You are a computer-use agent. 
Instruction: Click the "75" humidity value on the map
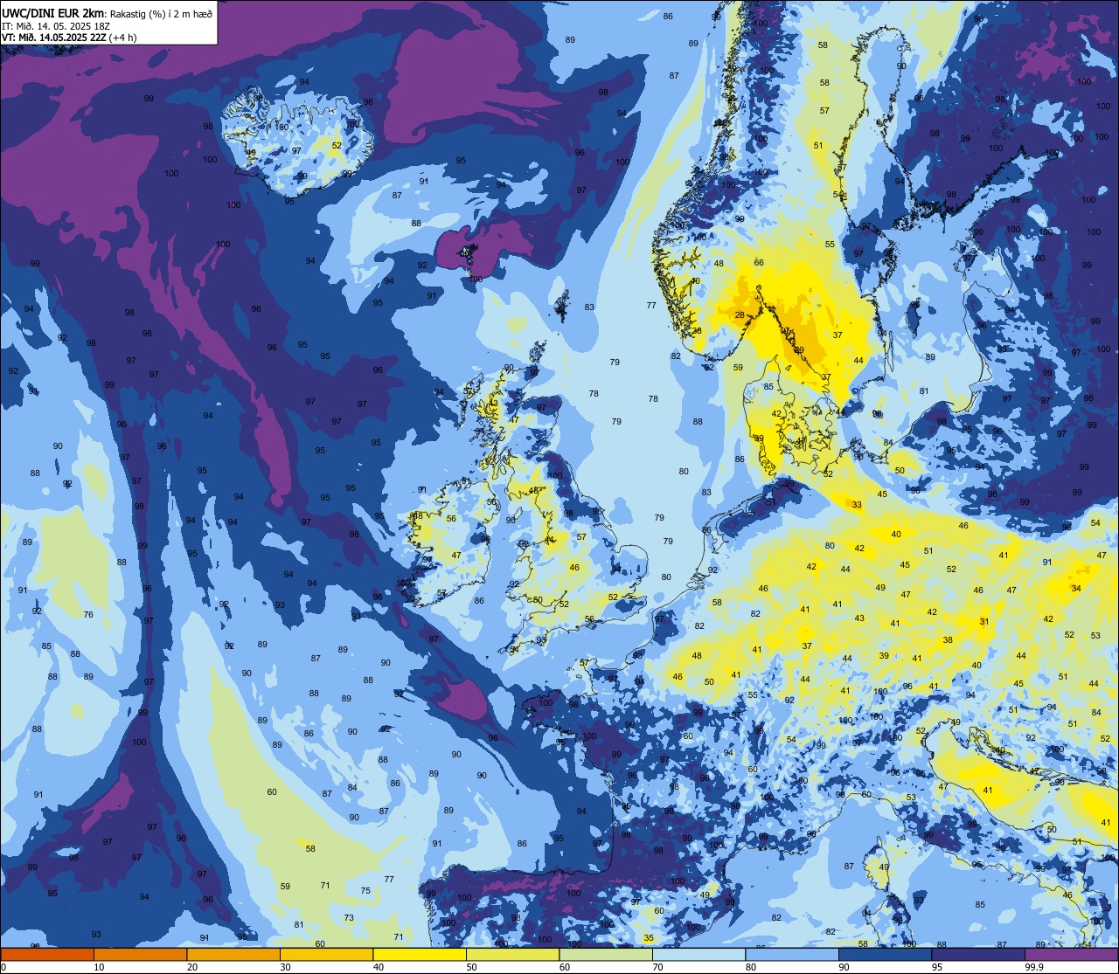point(365,891)
